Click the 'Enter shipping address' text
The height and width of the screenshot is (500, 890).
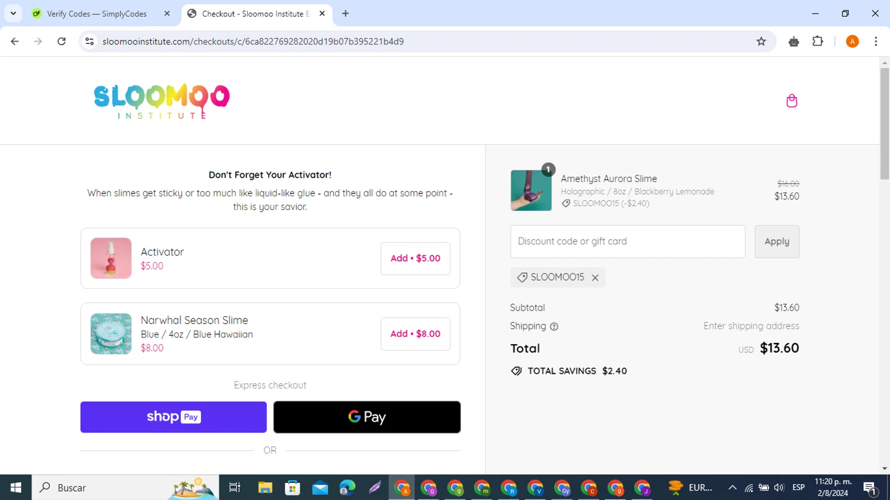coord(751,326)
